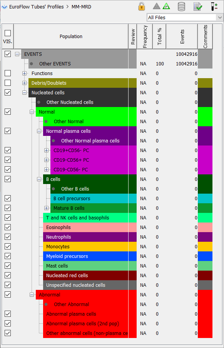Image resolution: width=224 pixels, height=348 pixels.
Task: Click the Events column header
Action: pyautogui.click(x=182, y=37)
